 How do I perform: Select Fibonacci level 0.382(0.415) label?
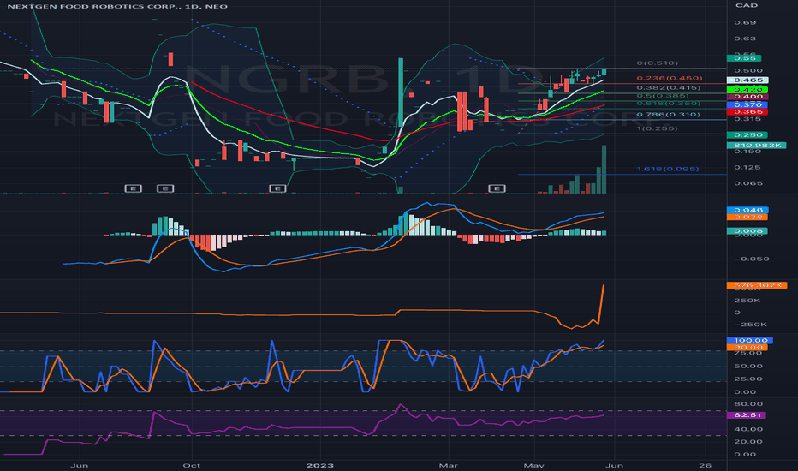668,87
